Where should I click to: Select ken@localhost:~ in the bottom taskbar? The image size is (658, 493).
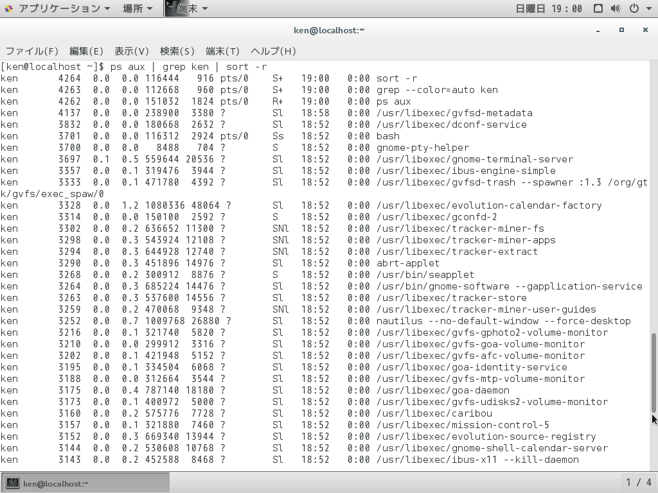coord(85,483)
